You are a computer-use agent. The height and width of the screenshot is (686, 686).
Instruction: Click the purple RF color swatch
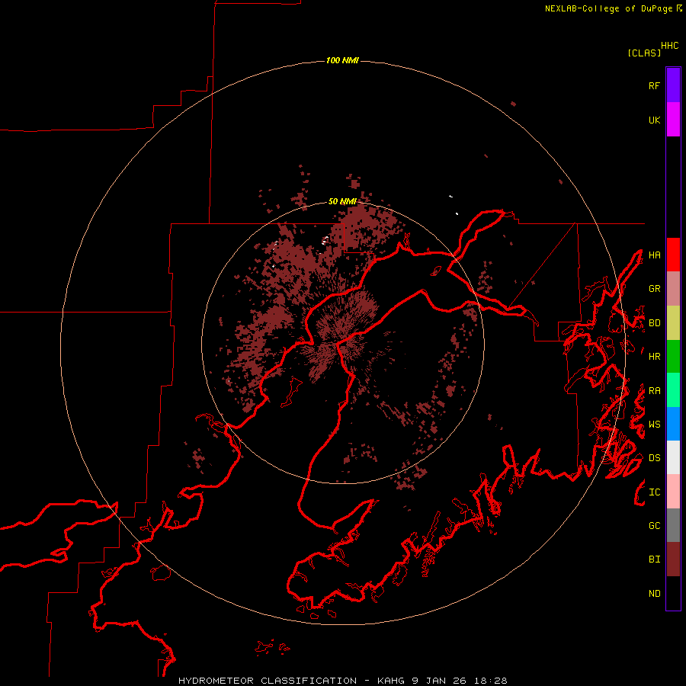(673, 85)
